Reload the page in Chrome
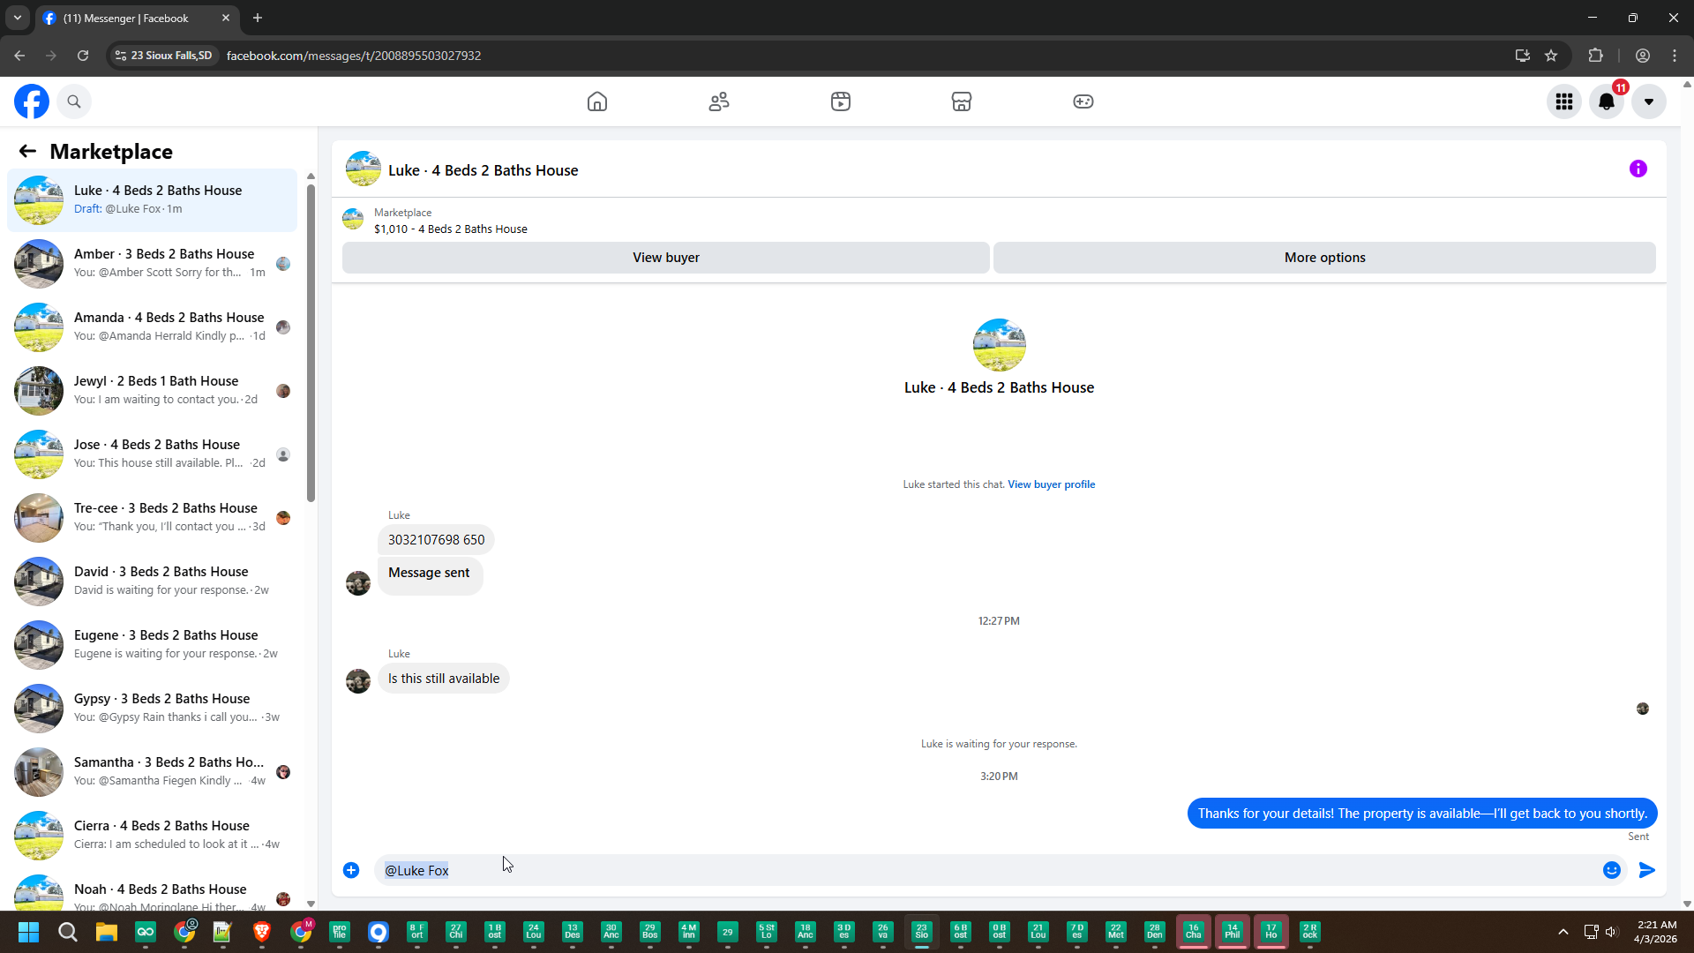Viewport: 1694px width, 953px height. point(83,56)
